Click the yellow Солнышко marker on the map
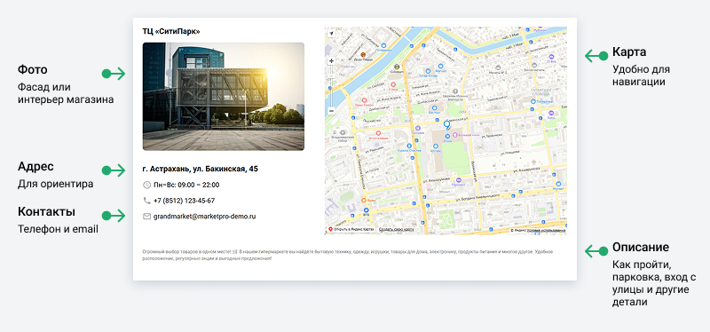The height and width of the screenshot is (332, 710). [x=397, y=67]
